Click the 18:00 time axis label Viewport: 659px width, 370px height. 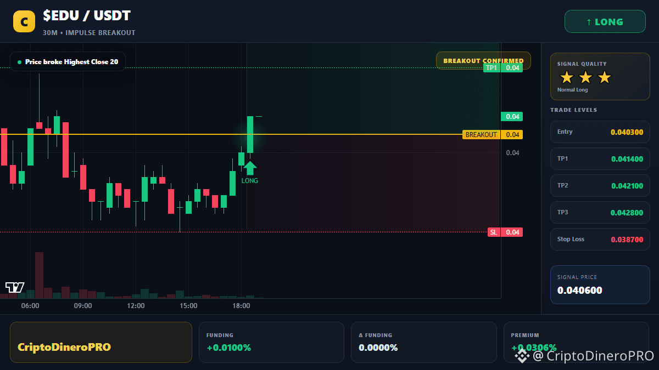(241, 306)
